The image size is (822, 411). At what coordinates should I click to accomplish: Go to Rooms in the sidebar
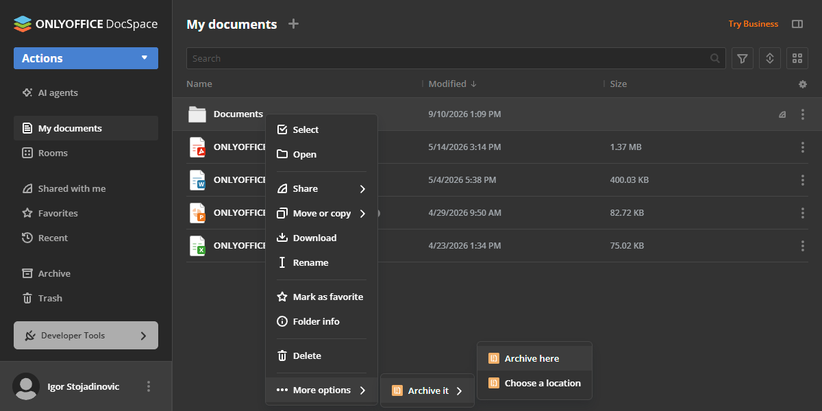pyautogui.click(x=86, y=153)
